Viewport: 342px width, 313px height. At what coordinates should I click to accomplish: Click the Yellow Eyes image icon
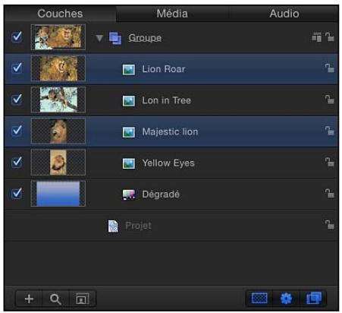pyautogui.click(x=129, y=163)
